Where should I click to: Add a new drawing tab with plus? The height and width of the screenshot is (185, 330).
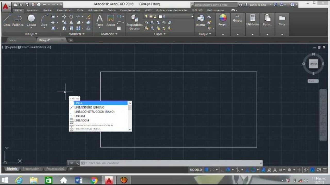pyautogui.click(x=71, y=40)
